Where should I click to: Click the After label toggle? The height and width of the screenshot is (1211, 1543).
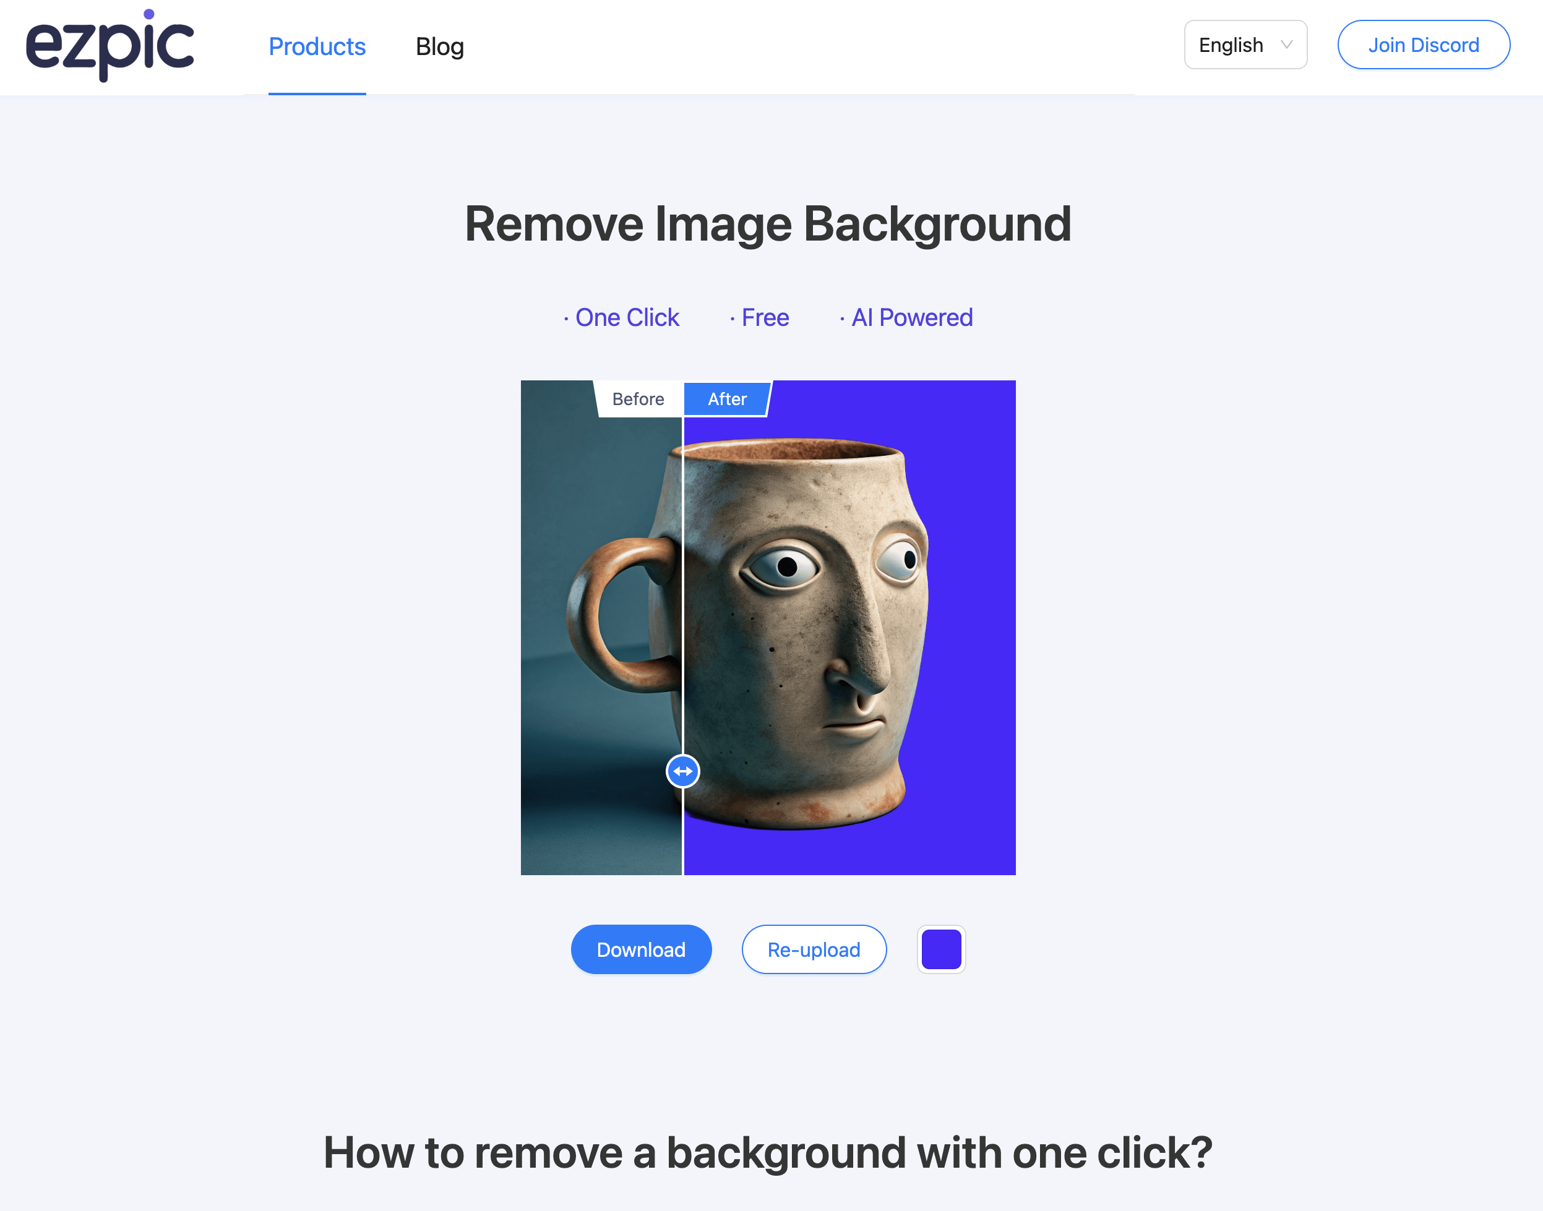coord(726,398)
